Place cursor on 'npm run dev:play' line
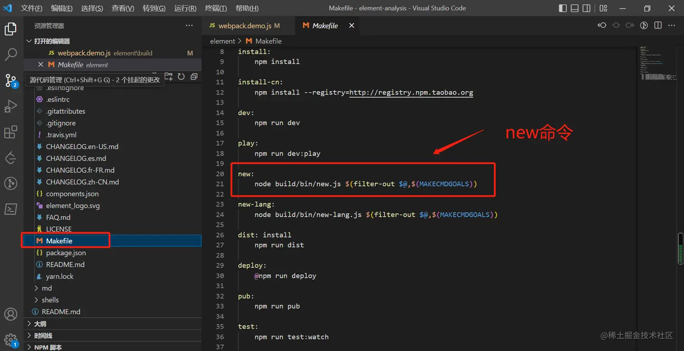 pyautogui.click(x=287, y=153)
